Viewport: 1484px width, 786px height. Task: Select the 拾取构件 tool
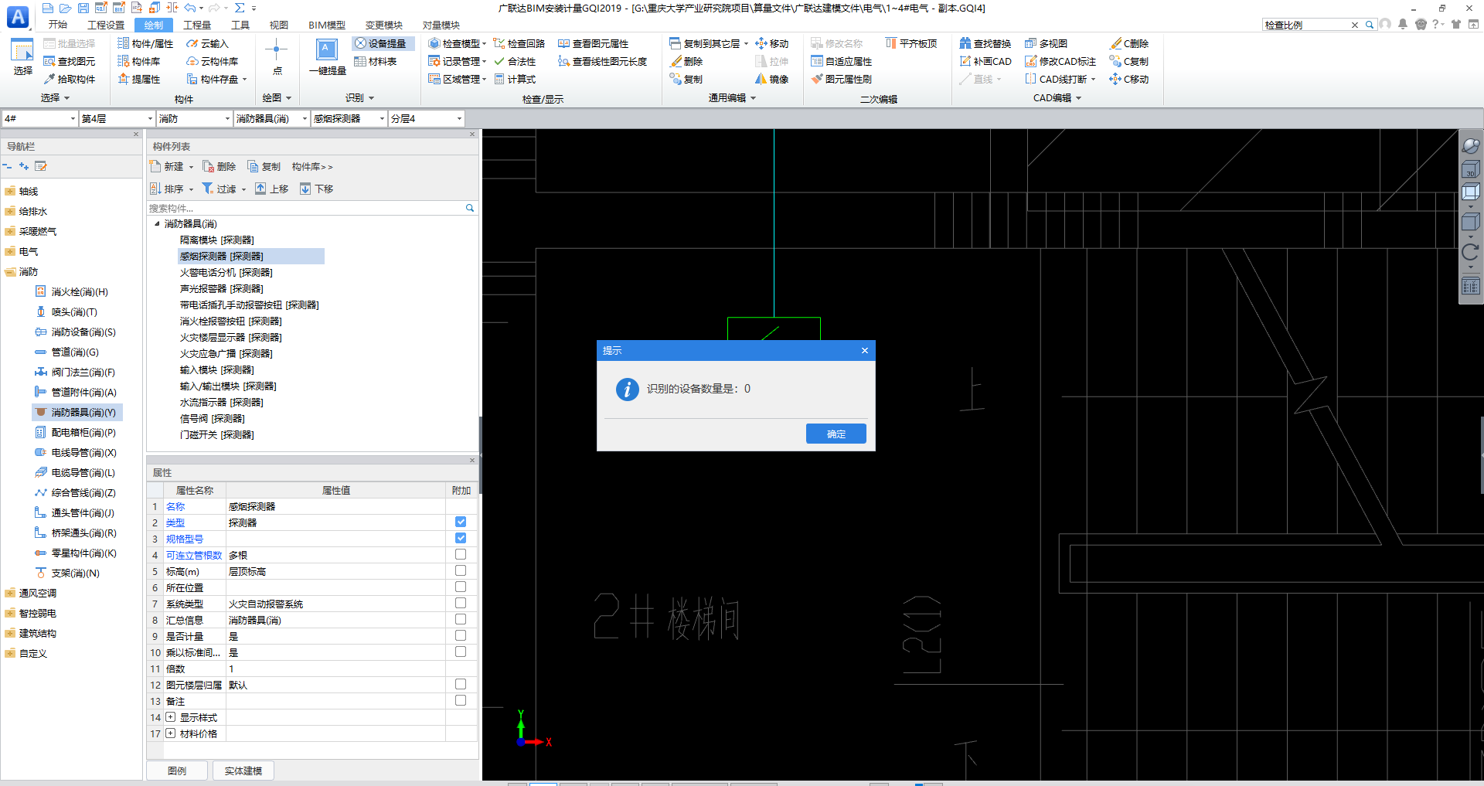(x=70, y=80)
